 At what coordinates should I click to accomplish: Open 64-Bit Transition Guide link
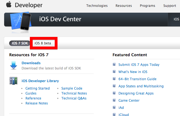tap(137, 79)
